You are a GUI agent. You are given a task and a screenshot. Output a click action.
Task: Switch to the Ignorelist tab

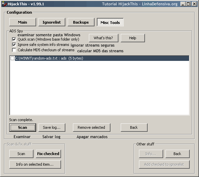pos(52,22)
